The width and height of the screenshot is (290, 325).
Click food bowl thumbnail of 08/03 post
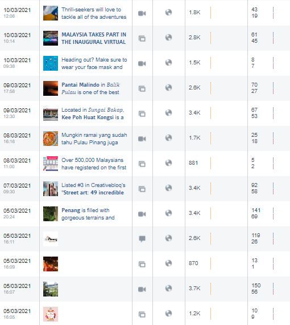[51, 139]
